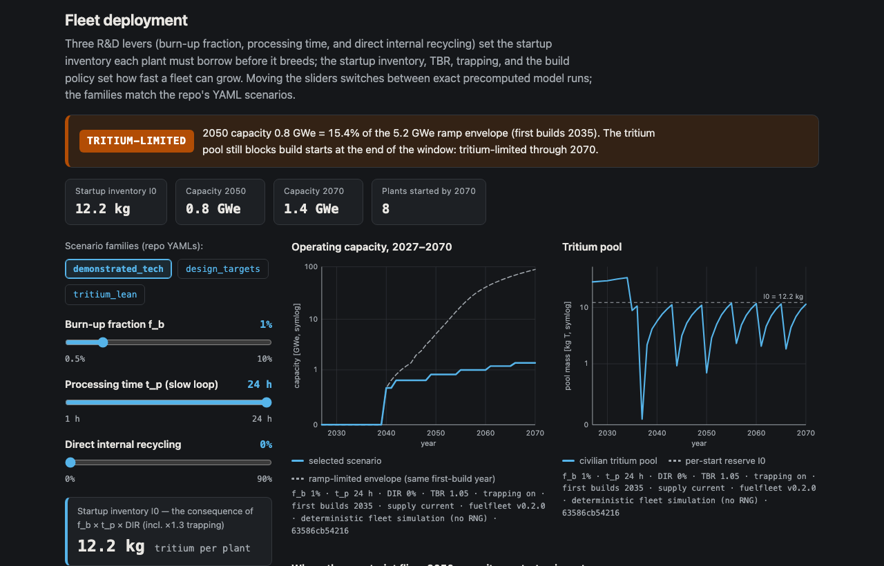Image resolution: width=884 pixels, height=566 pixels.
Task: Switch to the design_targets scenario
Action: click(223, 269)
